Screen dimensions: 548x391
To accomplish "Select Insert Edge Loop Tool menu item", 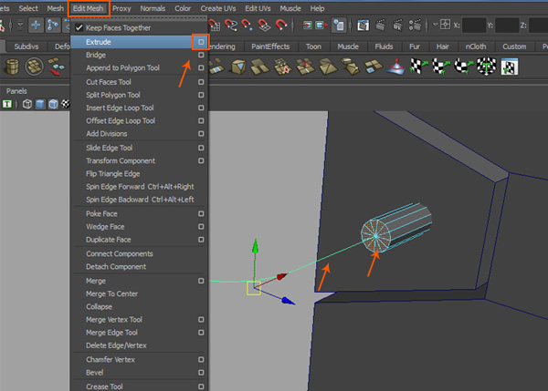I will (x=121, y=108).
